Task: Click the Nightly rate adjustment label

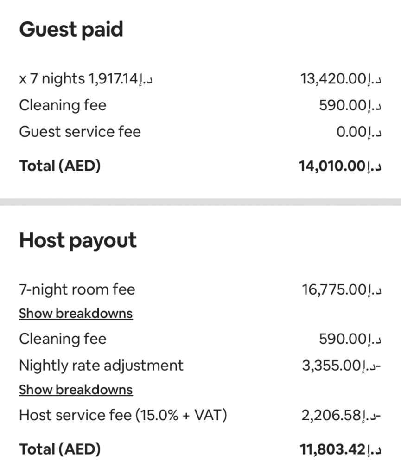Action: 101,366
